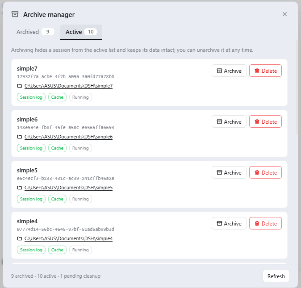Archive the simple7 session
The height and width of the screenshot is (288, 301).
229,71
